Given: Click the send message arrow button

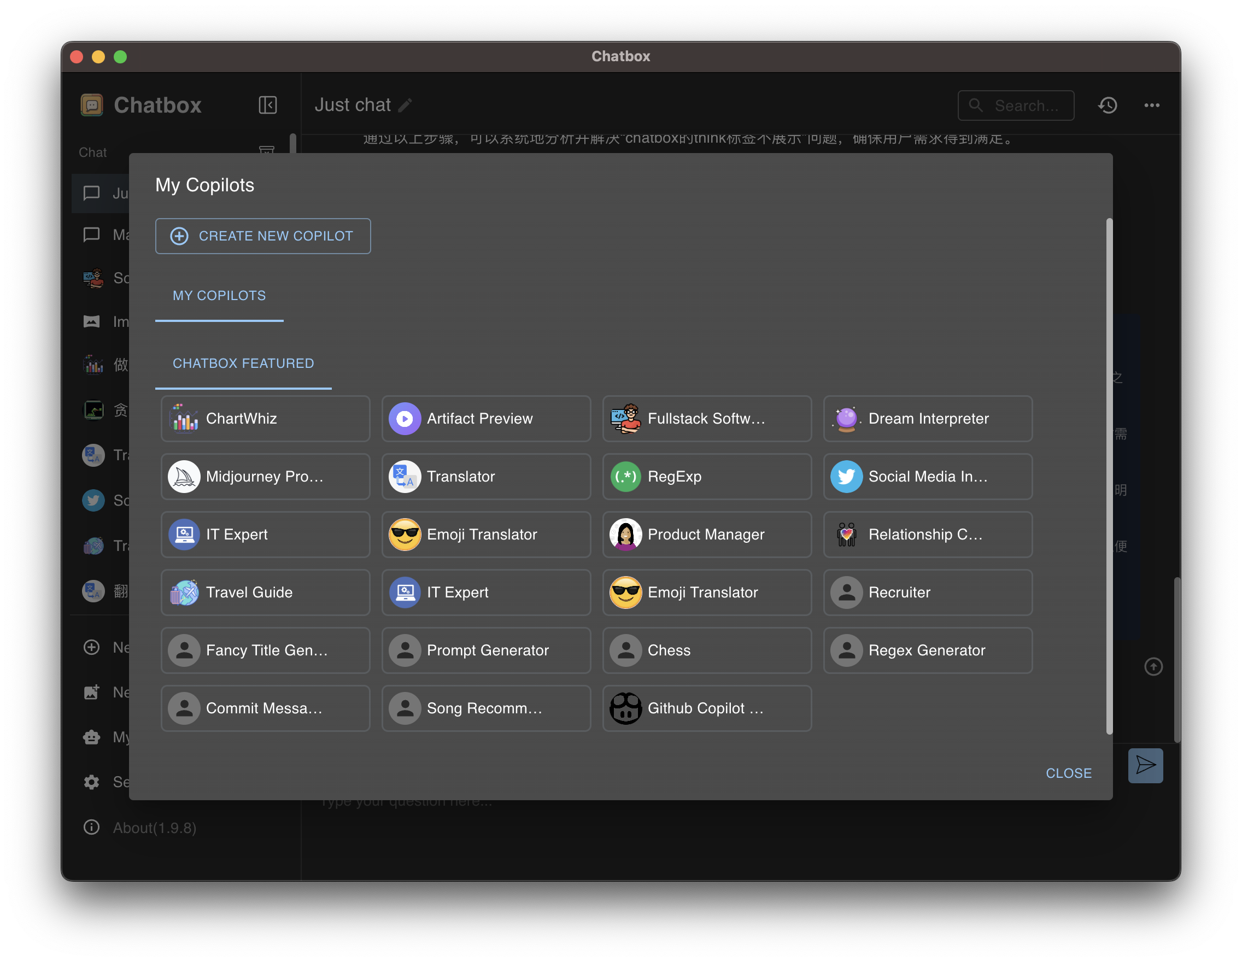Looking at the screenshot, I should (x=1145, y=766).
